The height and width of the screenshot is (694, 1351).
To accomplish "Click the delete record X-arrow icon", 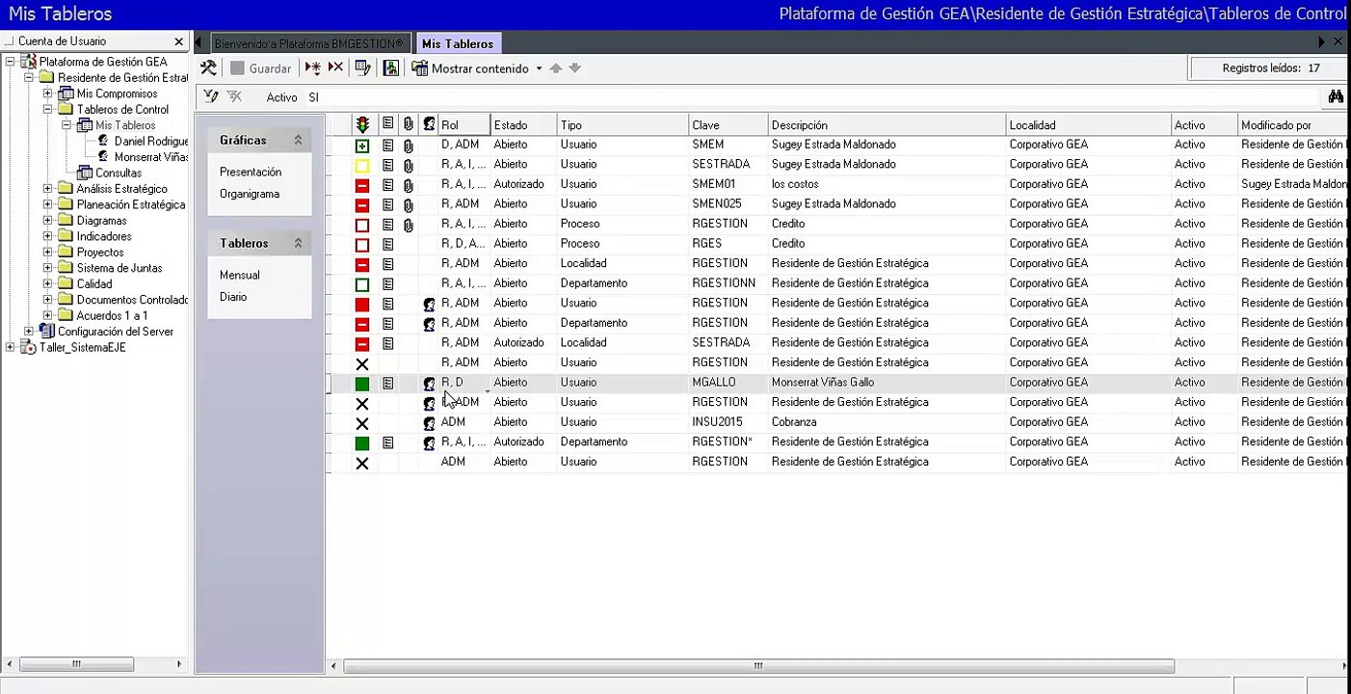I will coord(335,68).
